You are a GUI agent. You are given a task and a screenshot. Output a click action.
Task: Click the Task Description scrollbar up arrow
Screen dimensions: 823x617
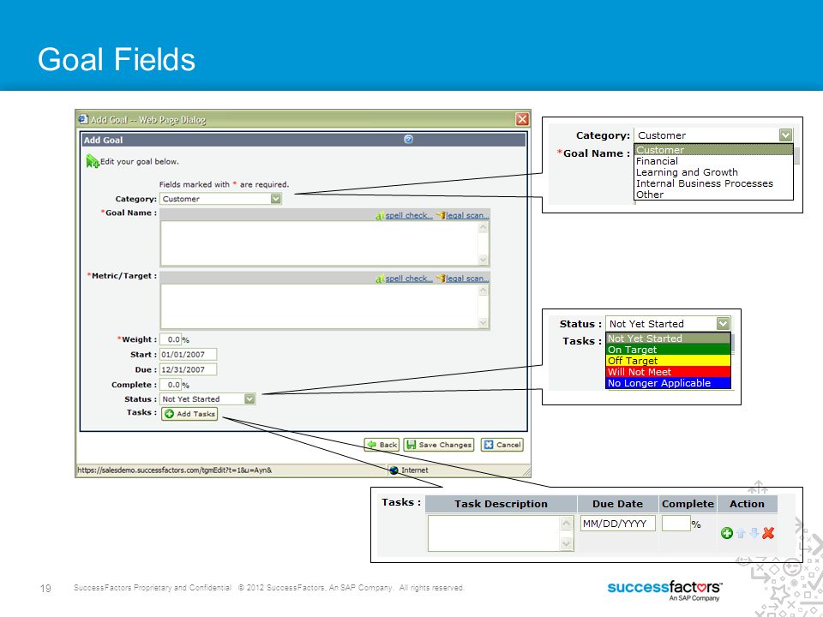pos(567,523)
